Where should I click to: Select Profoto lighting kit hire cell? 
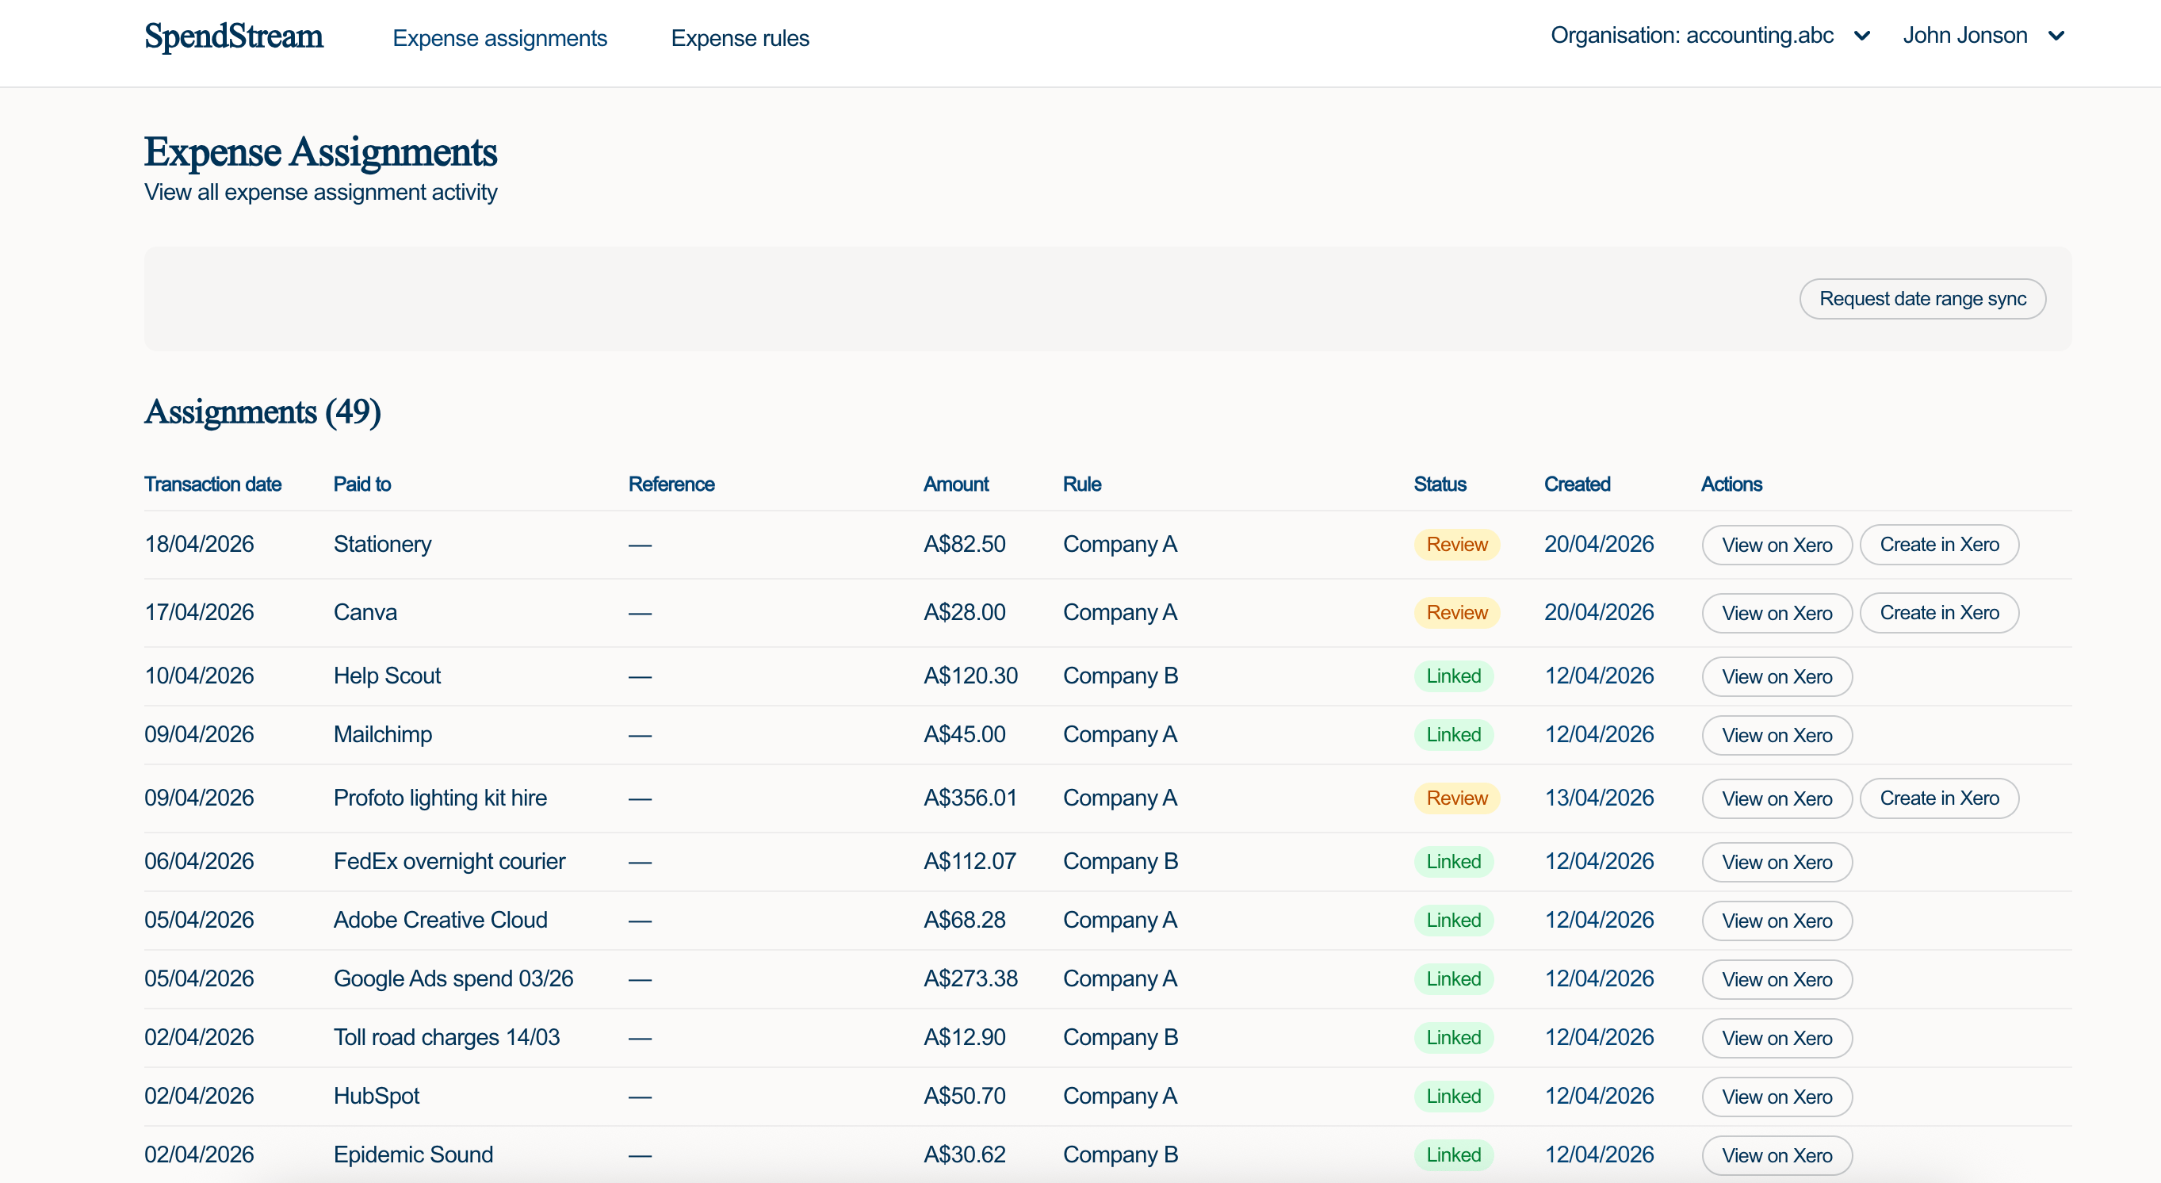point(440,798)
